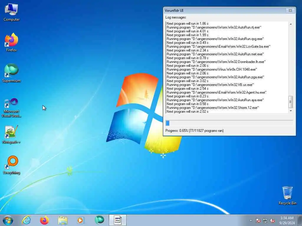Click the log line for Email-Worm.Win32.Agent.hu.exe
Screen dimensions: 302x226
pyautogui.click(x=216, y=92)
